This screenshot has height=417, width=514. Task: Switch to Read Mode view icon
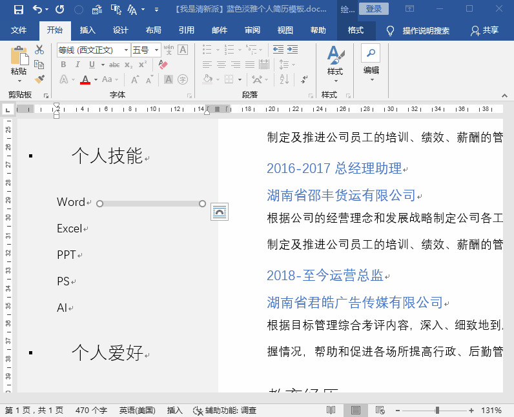click(x=331, y=410)
